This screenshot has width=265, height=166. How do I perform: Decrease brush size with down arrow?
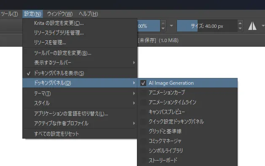tap(240, 29)
